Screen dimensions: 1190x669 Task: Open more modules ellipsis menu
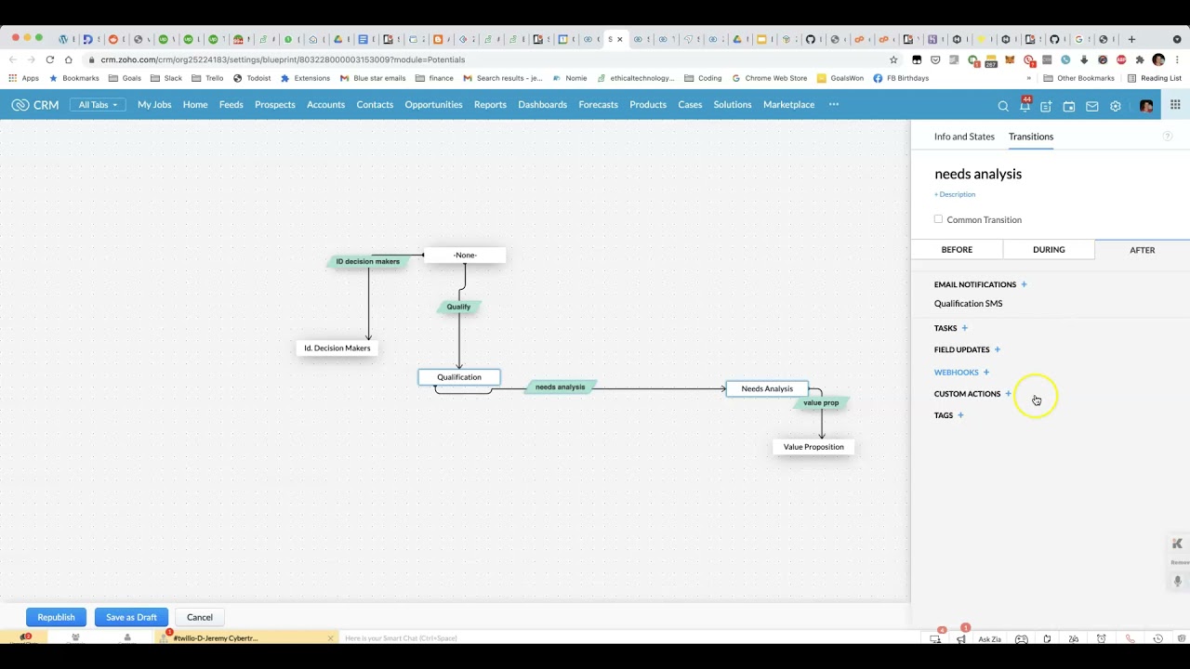point(834,104)
